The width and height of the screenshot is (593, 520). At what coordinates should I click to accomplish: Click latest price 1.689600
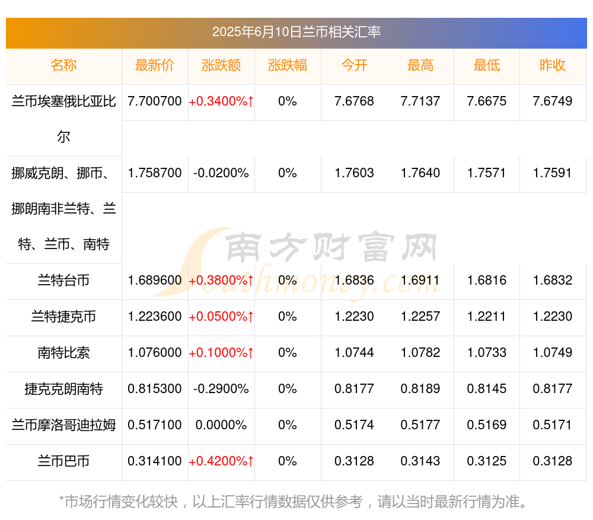click(x=155, y=280)
